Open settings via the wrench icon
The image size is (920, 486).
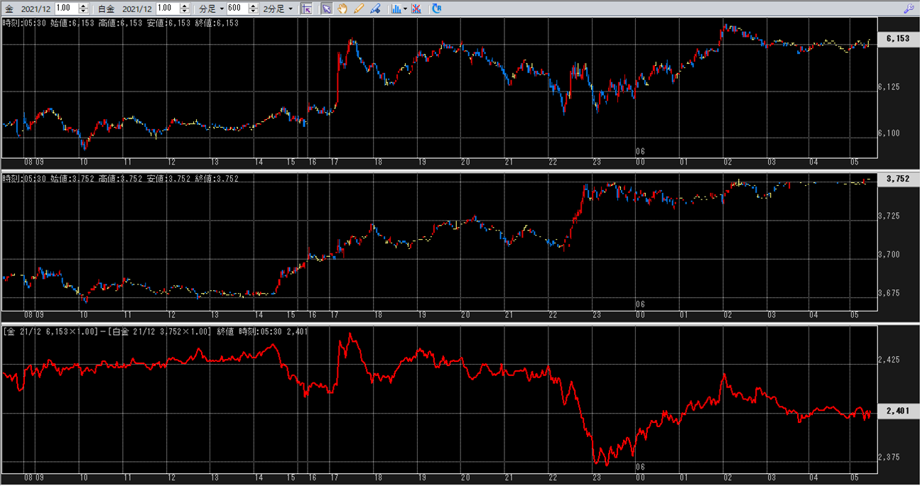909,9
